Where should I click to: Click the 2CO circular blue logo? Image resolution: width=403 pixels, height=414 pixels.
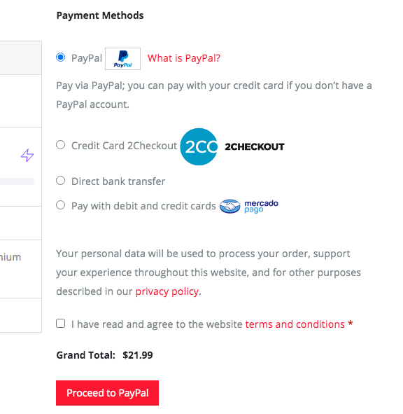pyautogui.click(x=199, y=147)
